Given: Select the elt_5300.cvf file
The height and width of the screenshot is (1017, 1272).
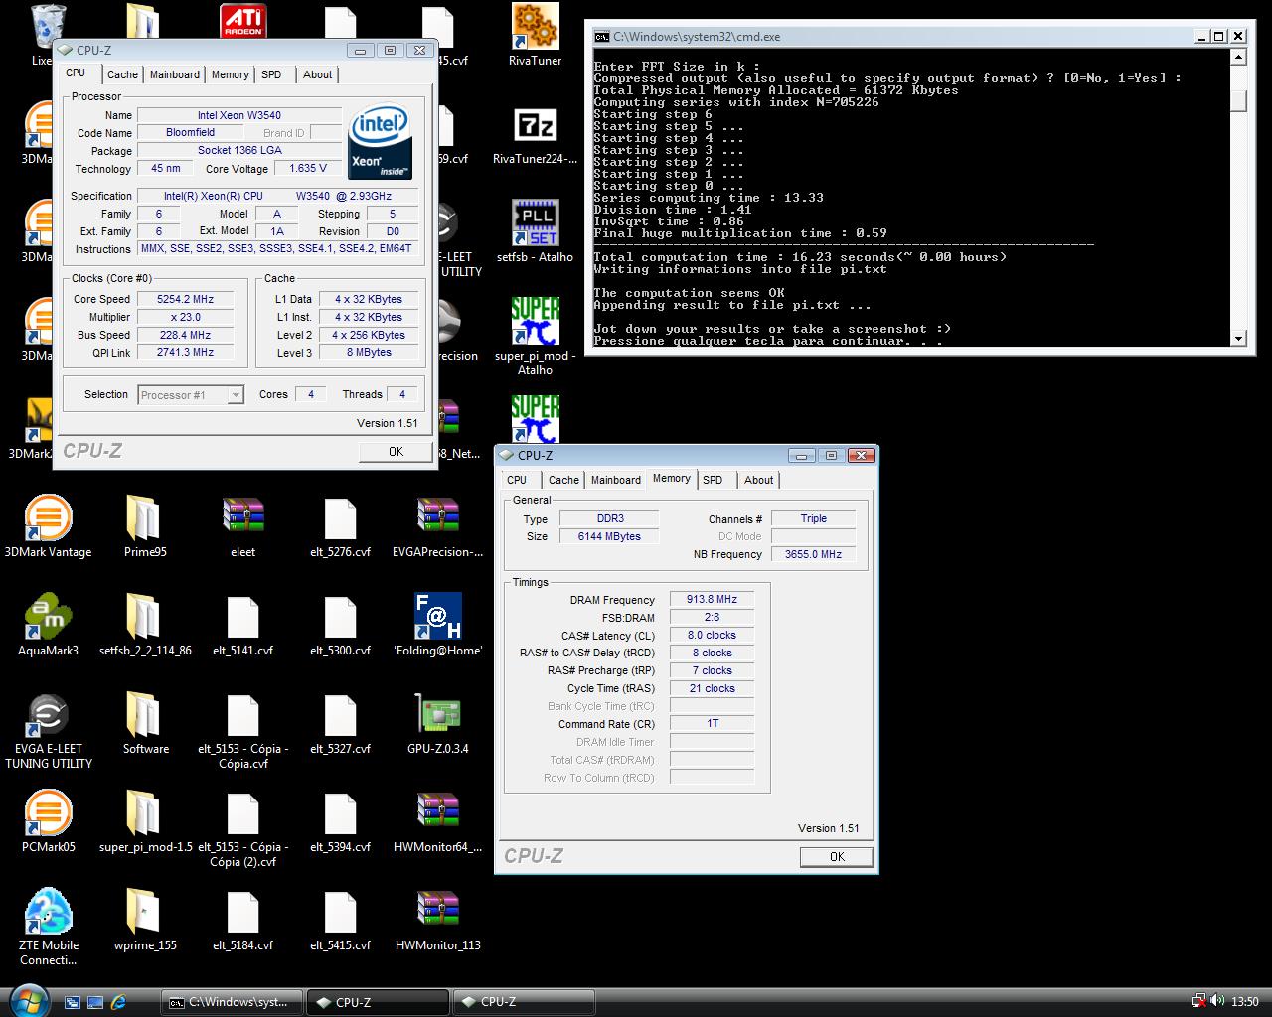Looking at the screenshot, I should 340,626.
